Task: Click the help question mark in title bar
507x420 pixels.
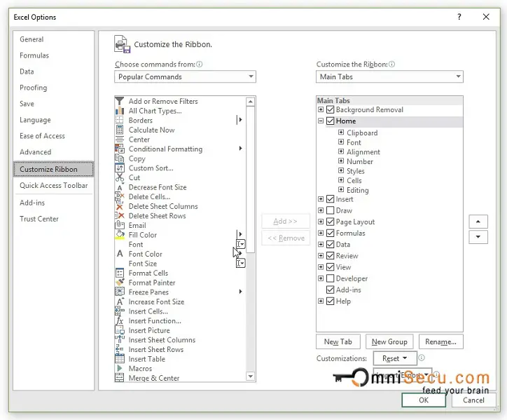Action: coord(459,17)
